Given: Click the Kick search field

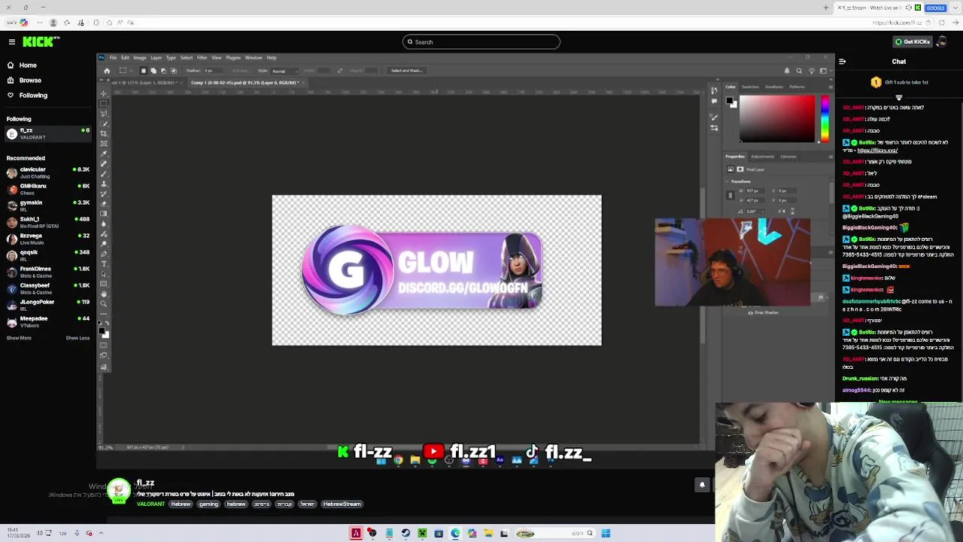Looking at the screenshot, I should tap(481, 42).
